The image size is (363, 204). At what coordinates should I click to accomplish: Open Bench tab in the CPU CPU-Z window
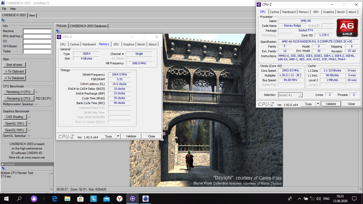tap(341, 12)
